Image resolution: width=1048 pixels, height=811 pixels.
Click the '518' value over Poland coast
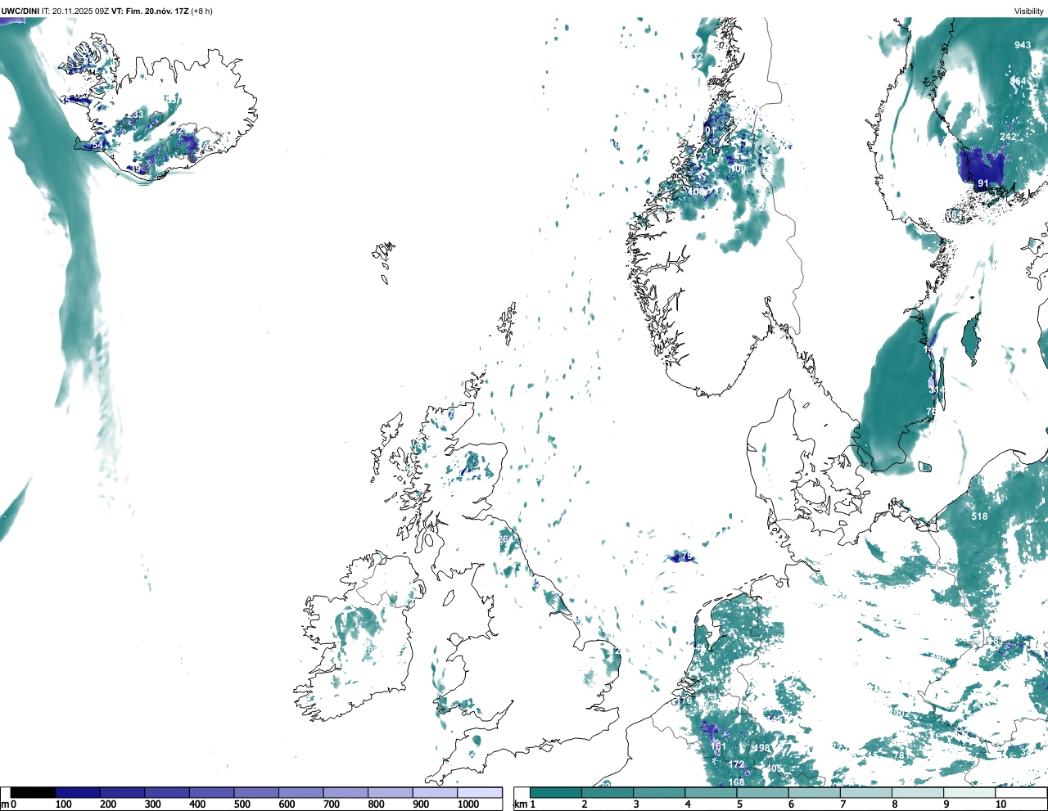(979, 516)
